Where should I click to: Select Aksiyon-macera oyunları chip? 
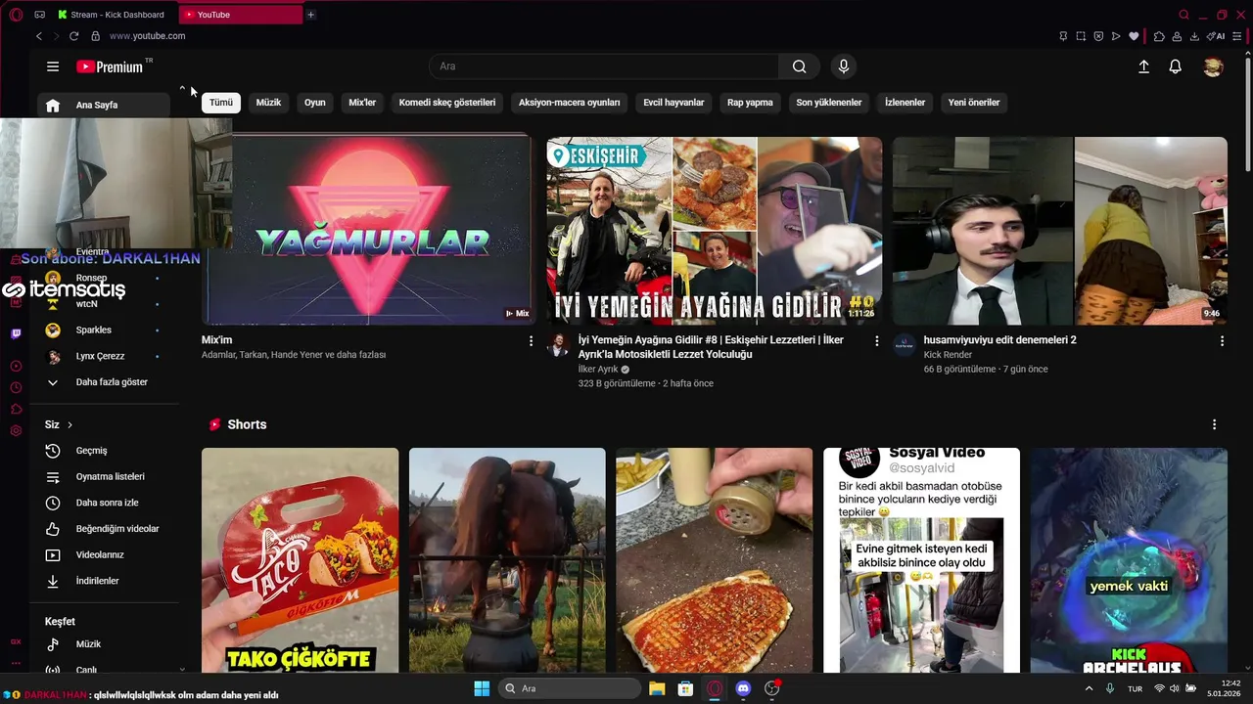pos(570,103)
